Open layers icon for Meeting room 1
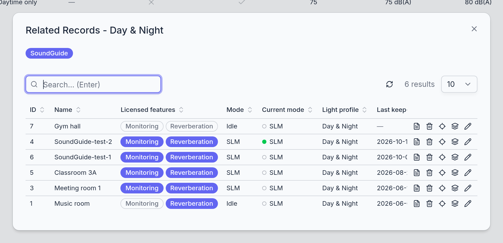503x243 pixels. click(455, 188)
